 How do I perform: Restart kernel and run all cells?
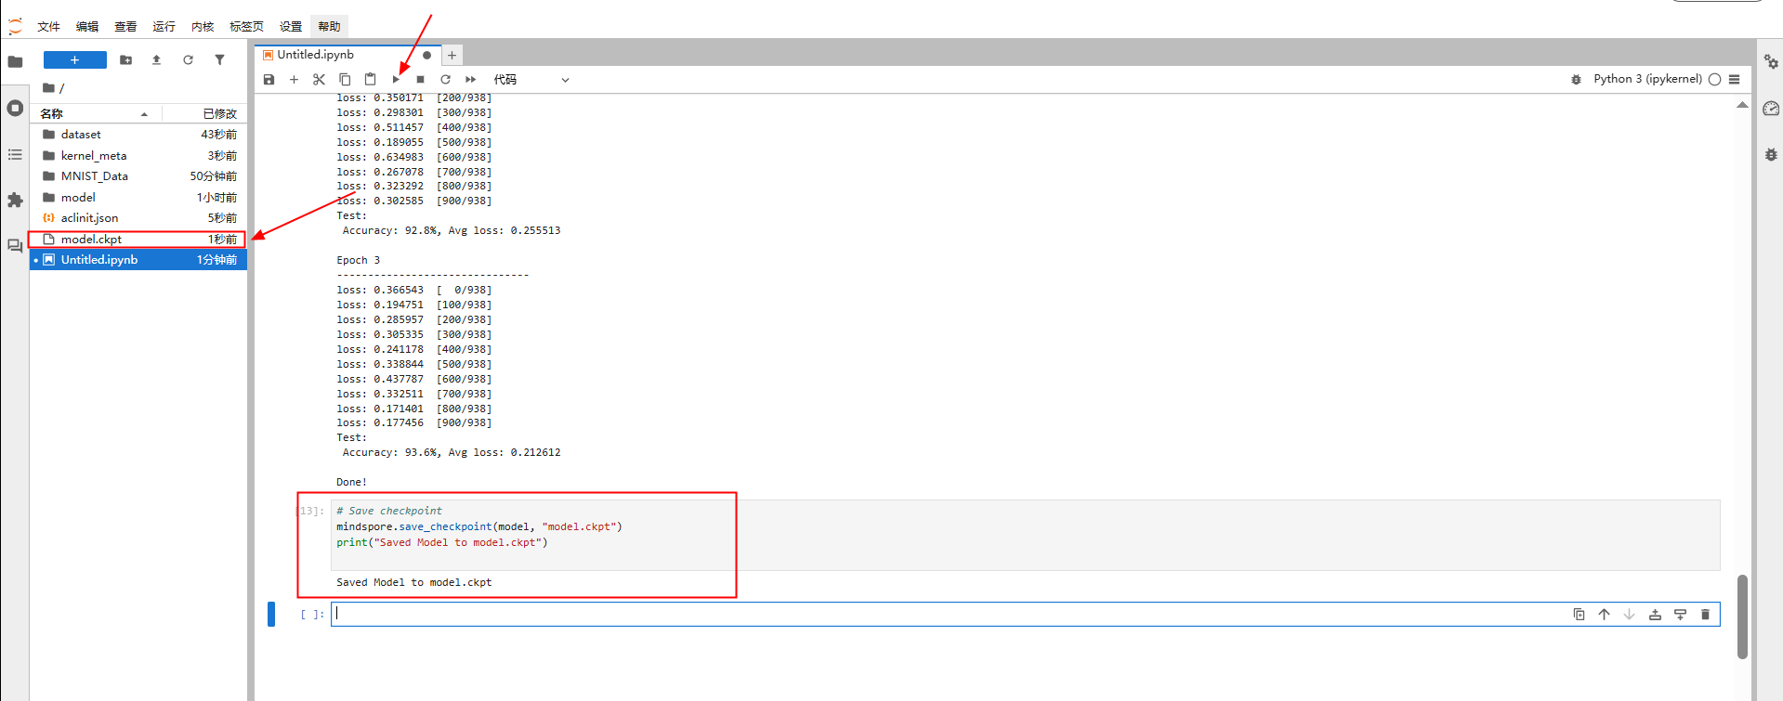point(470,80)
